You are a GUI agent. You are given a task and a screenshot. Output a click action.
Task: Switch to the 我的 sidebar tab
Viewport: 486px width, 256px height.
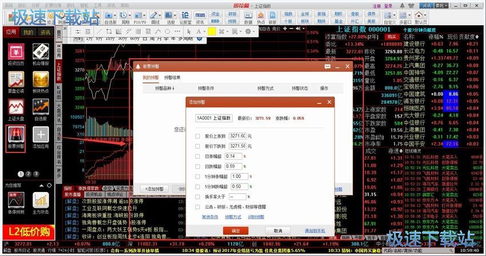click(x=28, y=32)
